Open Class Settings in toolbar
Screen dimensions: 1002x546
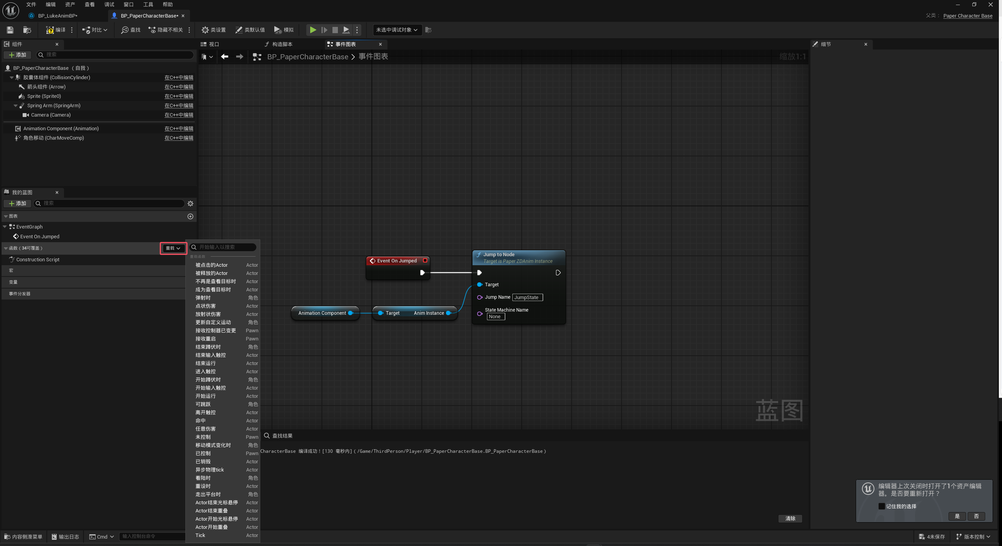[x=213, y=30]
